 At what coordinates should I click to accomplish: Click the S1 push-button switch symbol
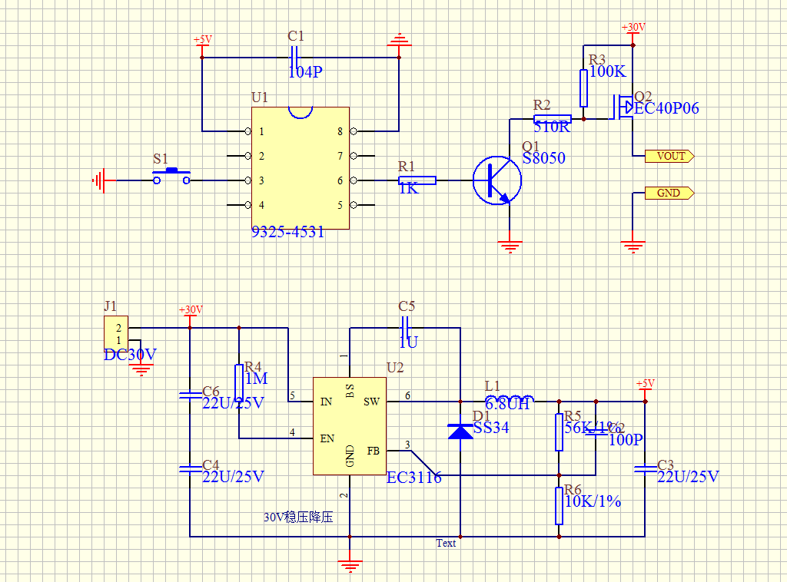coord(172,178)
